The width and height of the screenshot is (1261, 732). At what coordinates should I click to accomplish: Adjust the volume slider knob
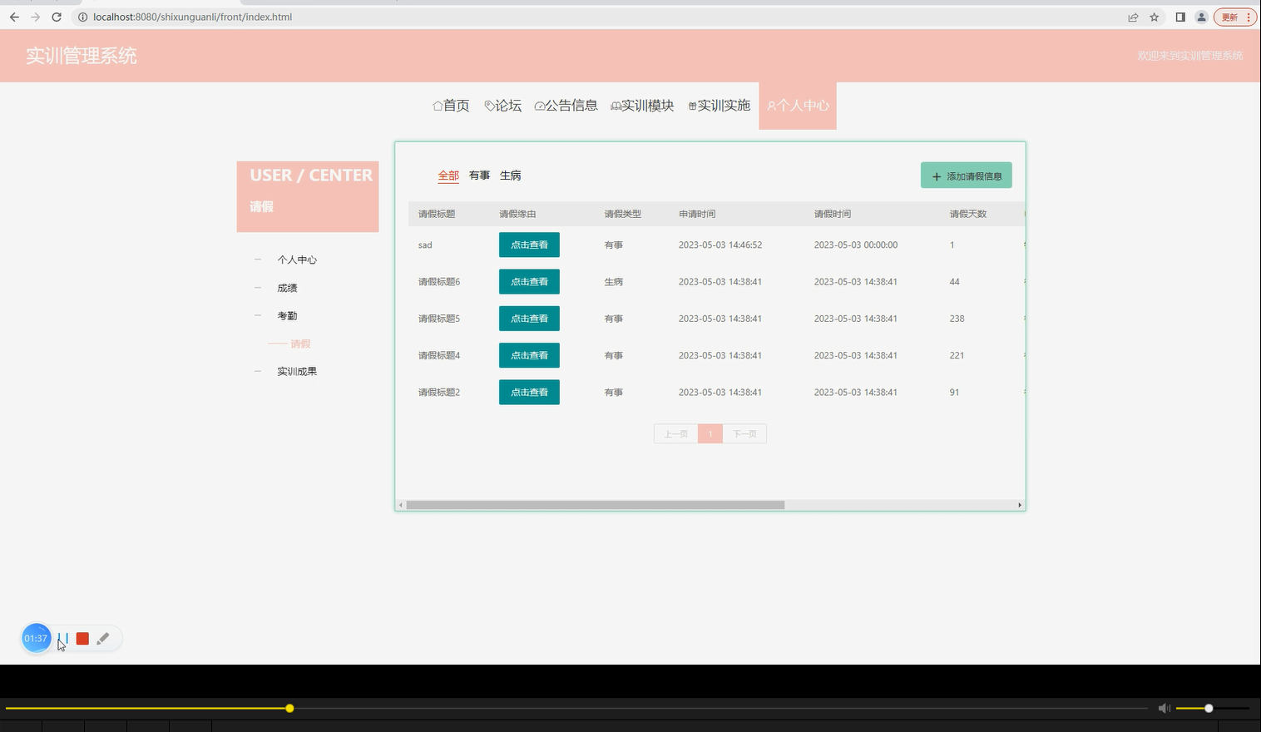(1209, 709)
